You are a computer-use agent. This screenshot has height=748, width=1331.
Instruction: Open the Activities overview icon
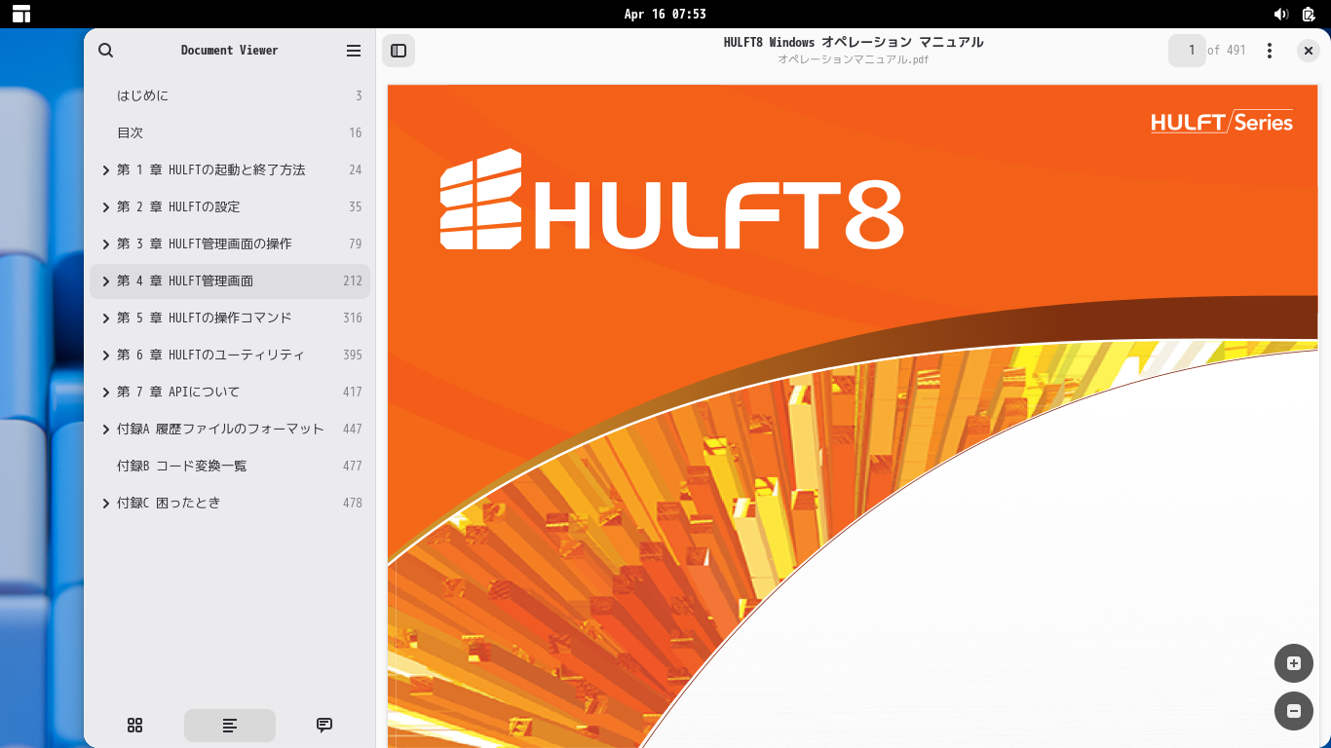(x=21, y=14)
